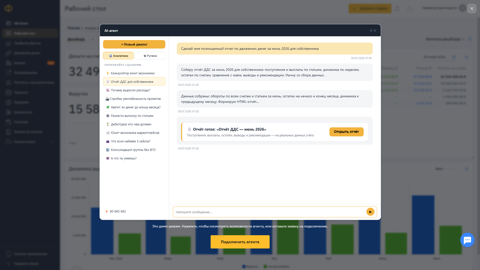The height and width of the screenshot is (270, 480).
Task: Click the "AI-агент" window title
Action: (x=111, y=31)
